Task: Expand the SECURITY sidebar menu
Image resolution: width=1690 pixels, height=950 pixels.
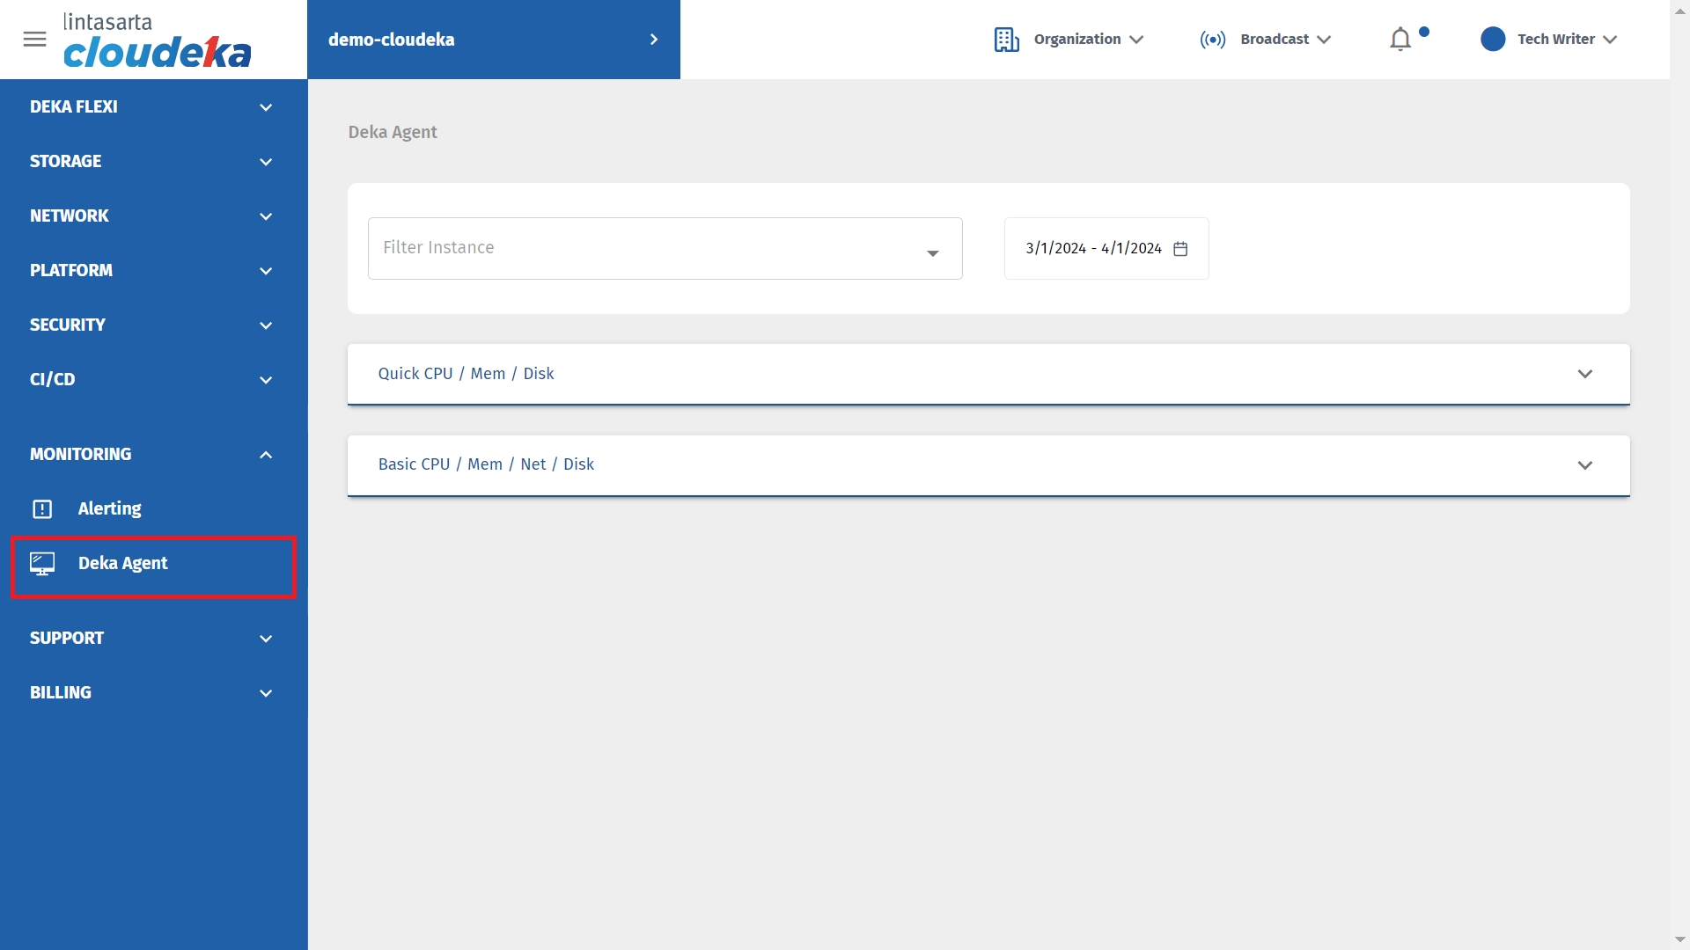Action: [x=151, y=325]
